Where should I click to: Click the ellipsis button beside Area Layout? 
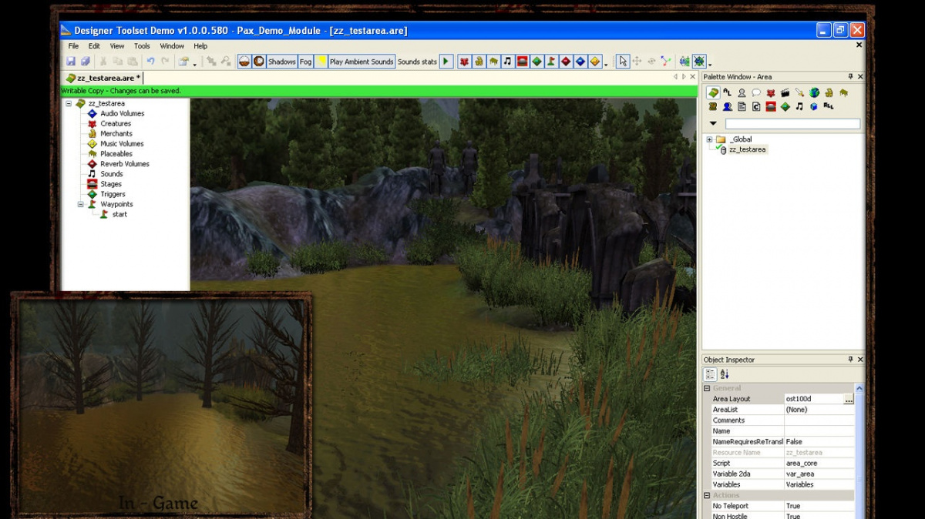849,400
